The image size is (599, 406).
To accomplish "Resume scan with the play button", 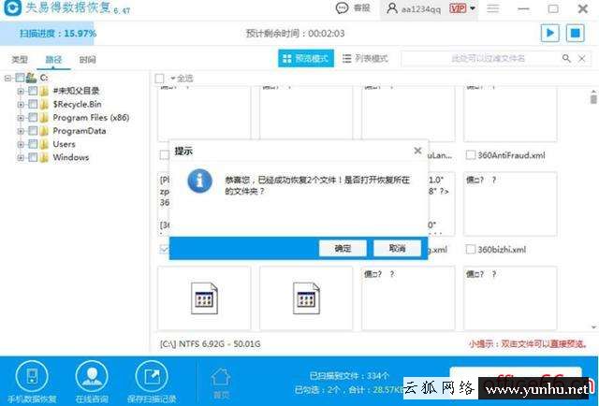I will click(550, 33).
